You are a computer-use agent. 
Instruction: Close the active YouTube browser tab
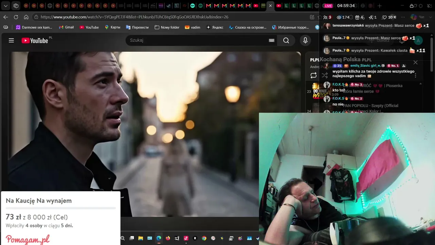click(x=271, y=6)
